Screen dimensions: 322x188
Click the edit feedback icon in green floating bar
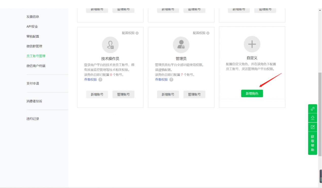313,127
